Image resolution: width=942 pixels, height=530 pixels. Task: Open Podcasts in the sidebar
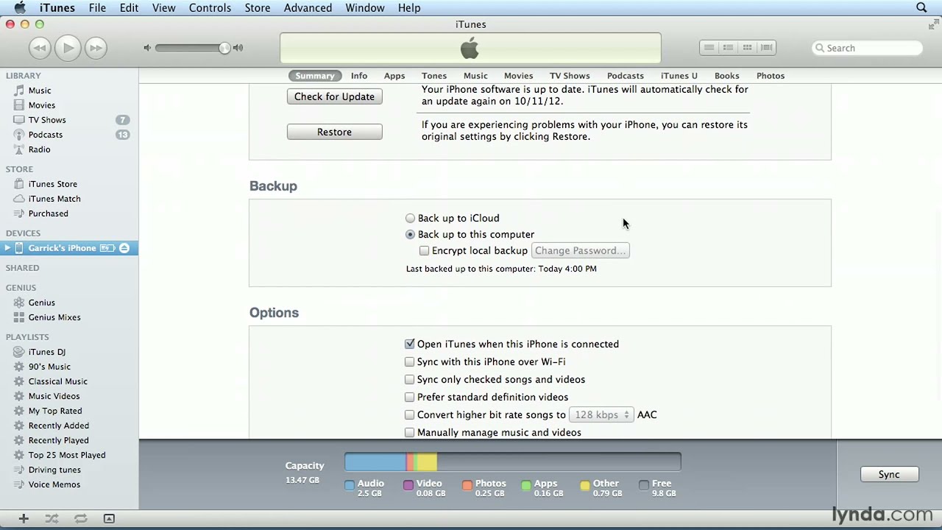point(46,135)
